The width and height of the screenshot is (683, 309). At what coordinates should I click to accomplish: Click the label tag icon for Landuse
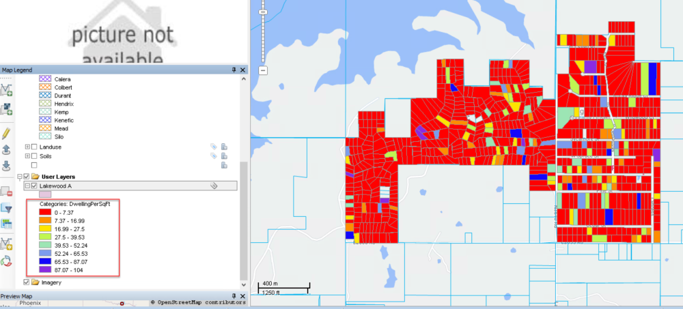click(213, 147)
